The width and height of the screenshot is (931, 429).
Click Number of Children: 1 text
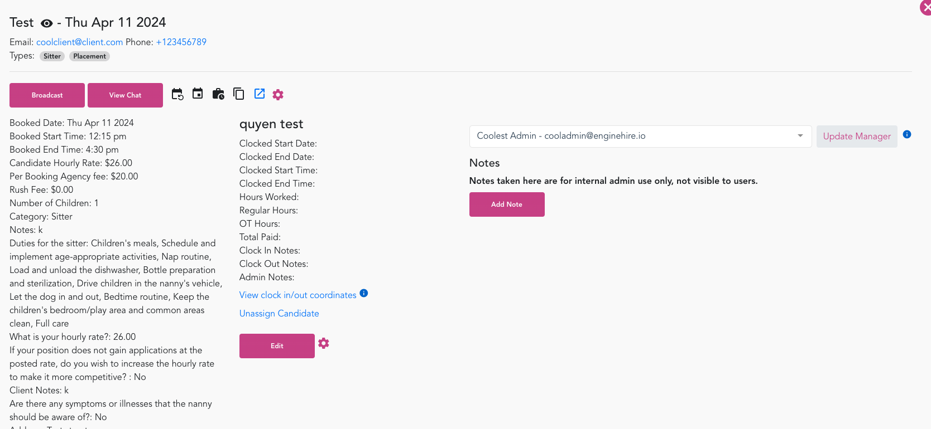coord(54,203)
